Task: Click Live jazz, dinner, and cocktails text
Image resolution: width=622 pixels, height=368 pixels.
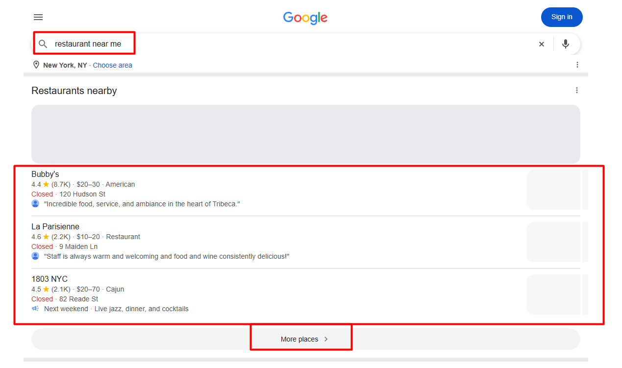Action: click(x=142, y=309)
